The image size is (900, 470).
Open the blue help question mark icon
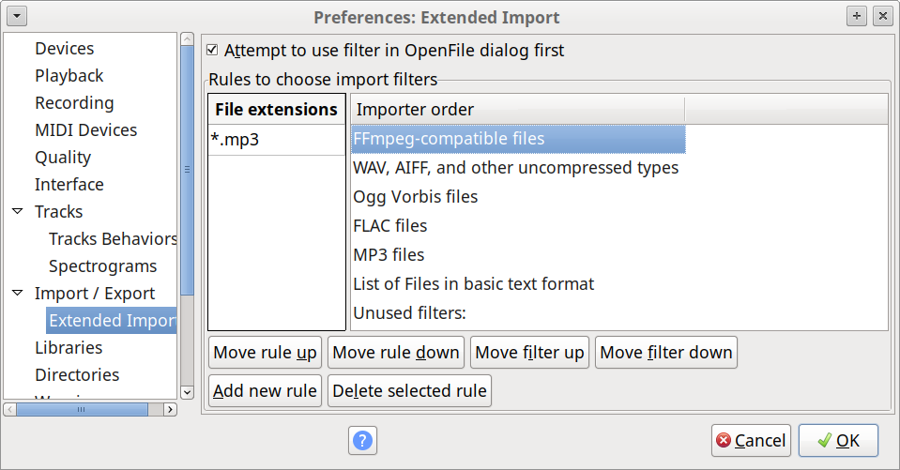click(x=362, y=441)
